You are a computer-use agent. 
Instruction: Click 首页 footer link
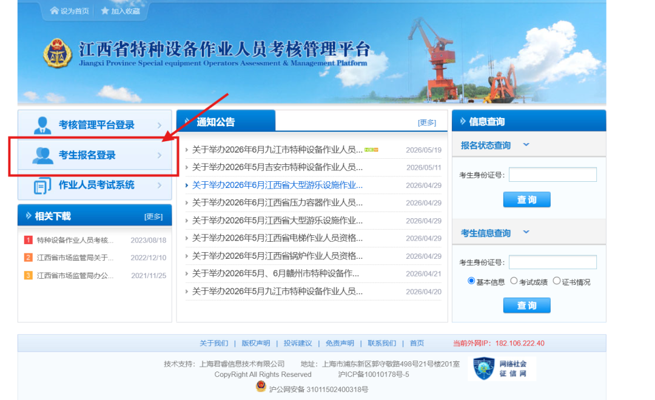(x=417, y=343)
